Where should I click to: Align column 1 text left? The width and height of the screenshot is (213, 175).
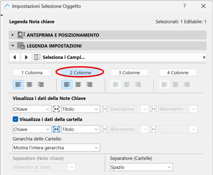[18, 85]
